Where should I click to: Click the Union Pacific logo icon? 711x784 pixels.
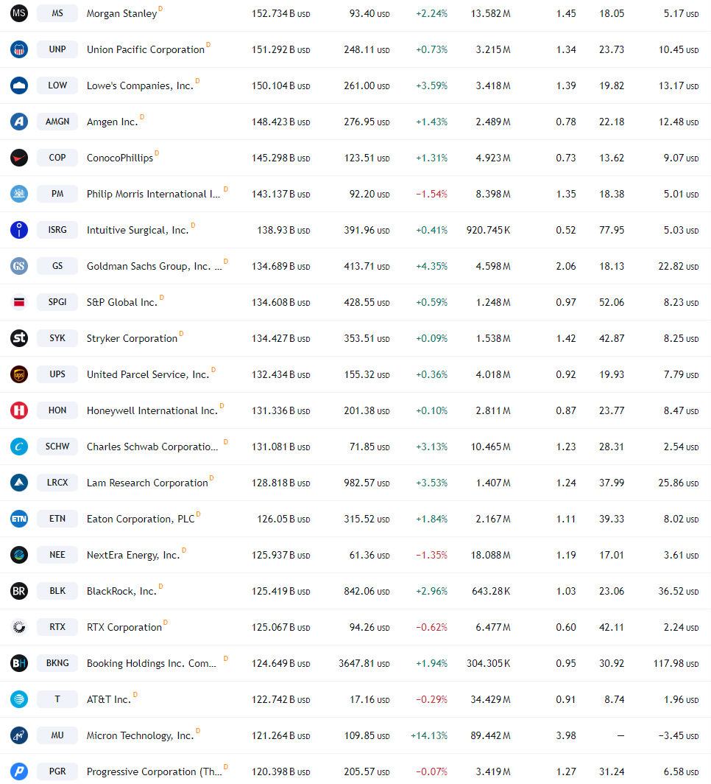point(19,49)
